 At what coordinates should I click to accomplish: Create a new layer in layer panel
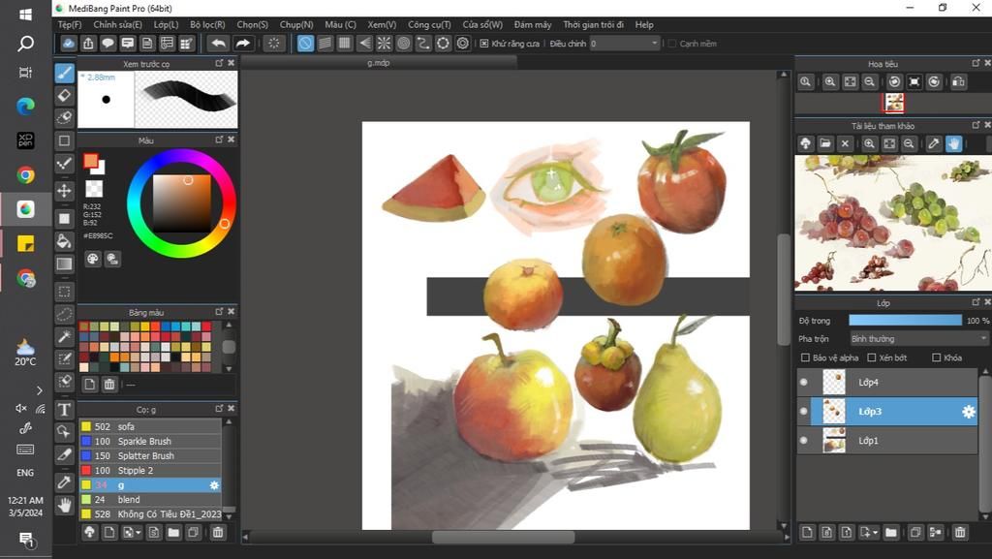click(807, 533)
